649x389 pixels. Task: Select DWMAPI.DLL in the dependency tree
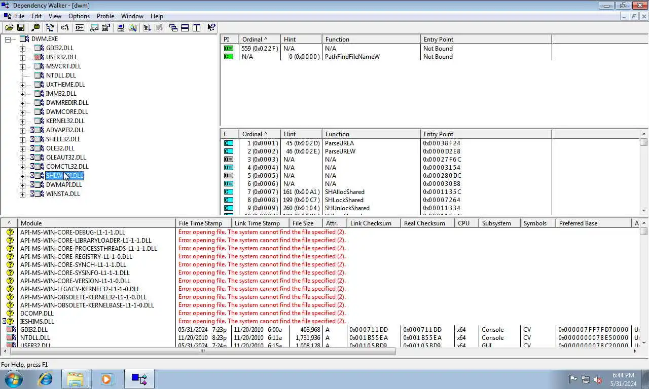tap(64, 185)
